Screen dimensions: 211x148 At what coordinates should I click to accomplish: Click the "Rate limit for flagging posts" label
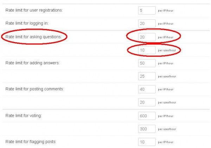click(31, 141)
